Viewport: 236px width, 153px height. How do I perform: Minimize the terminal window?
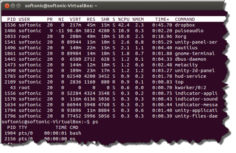(13, 6)
